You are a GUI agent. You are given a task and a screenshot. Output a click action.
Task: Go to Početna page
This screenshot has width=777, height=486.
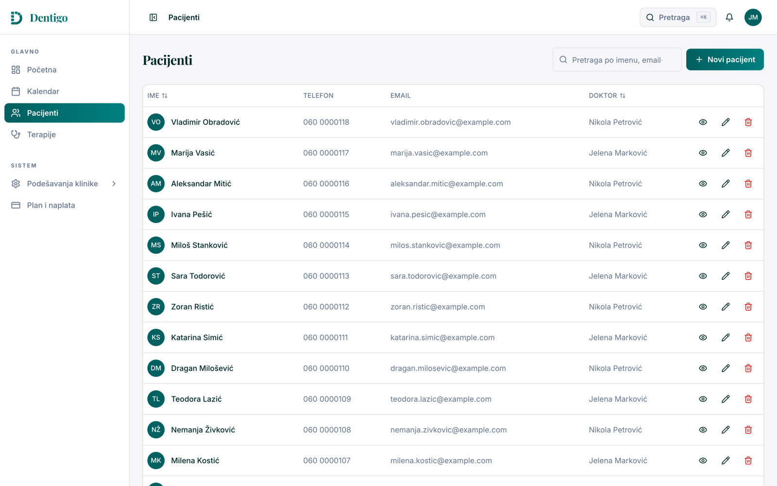click(65, 70)
